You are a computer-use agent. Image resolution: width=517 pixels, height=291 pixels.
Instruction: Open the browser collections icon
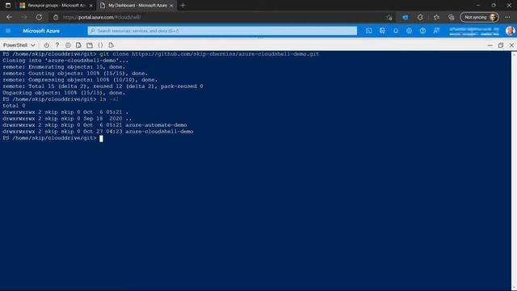(451, 17)
